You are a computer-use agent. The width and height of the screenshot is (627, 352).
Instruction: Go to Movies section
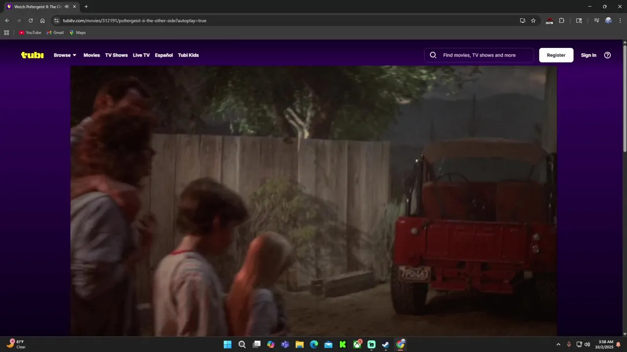(92, 55)
